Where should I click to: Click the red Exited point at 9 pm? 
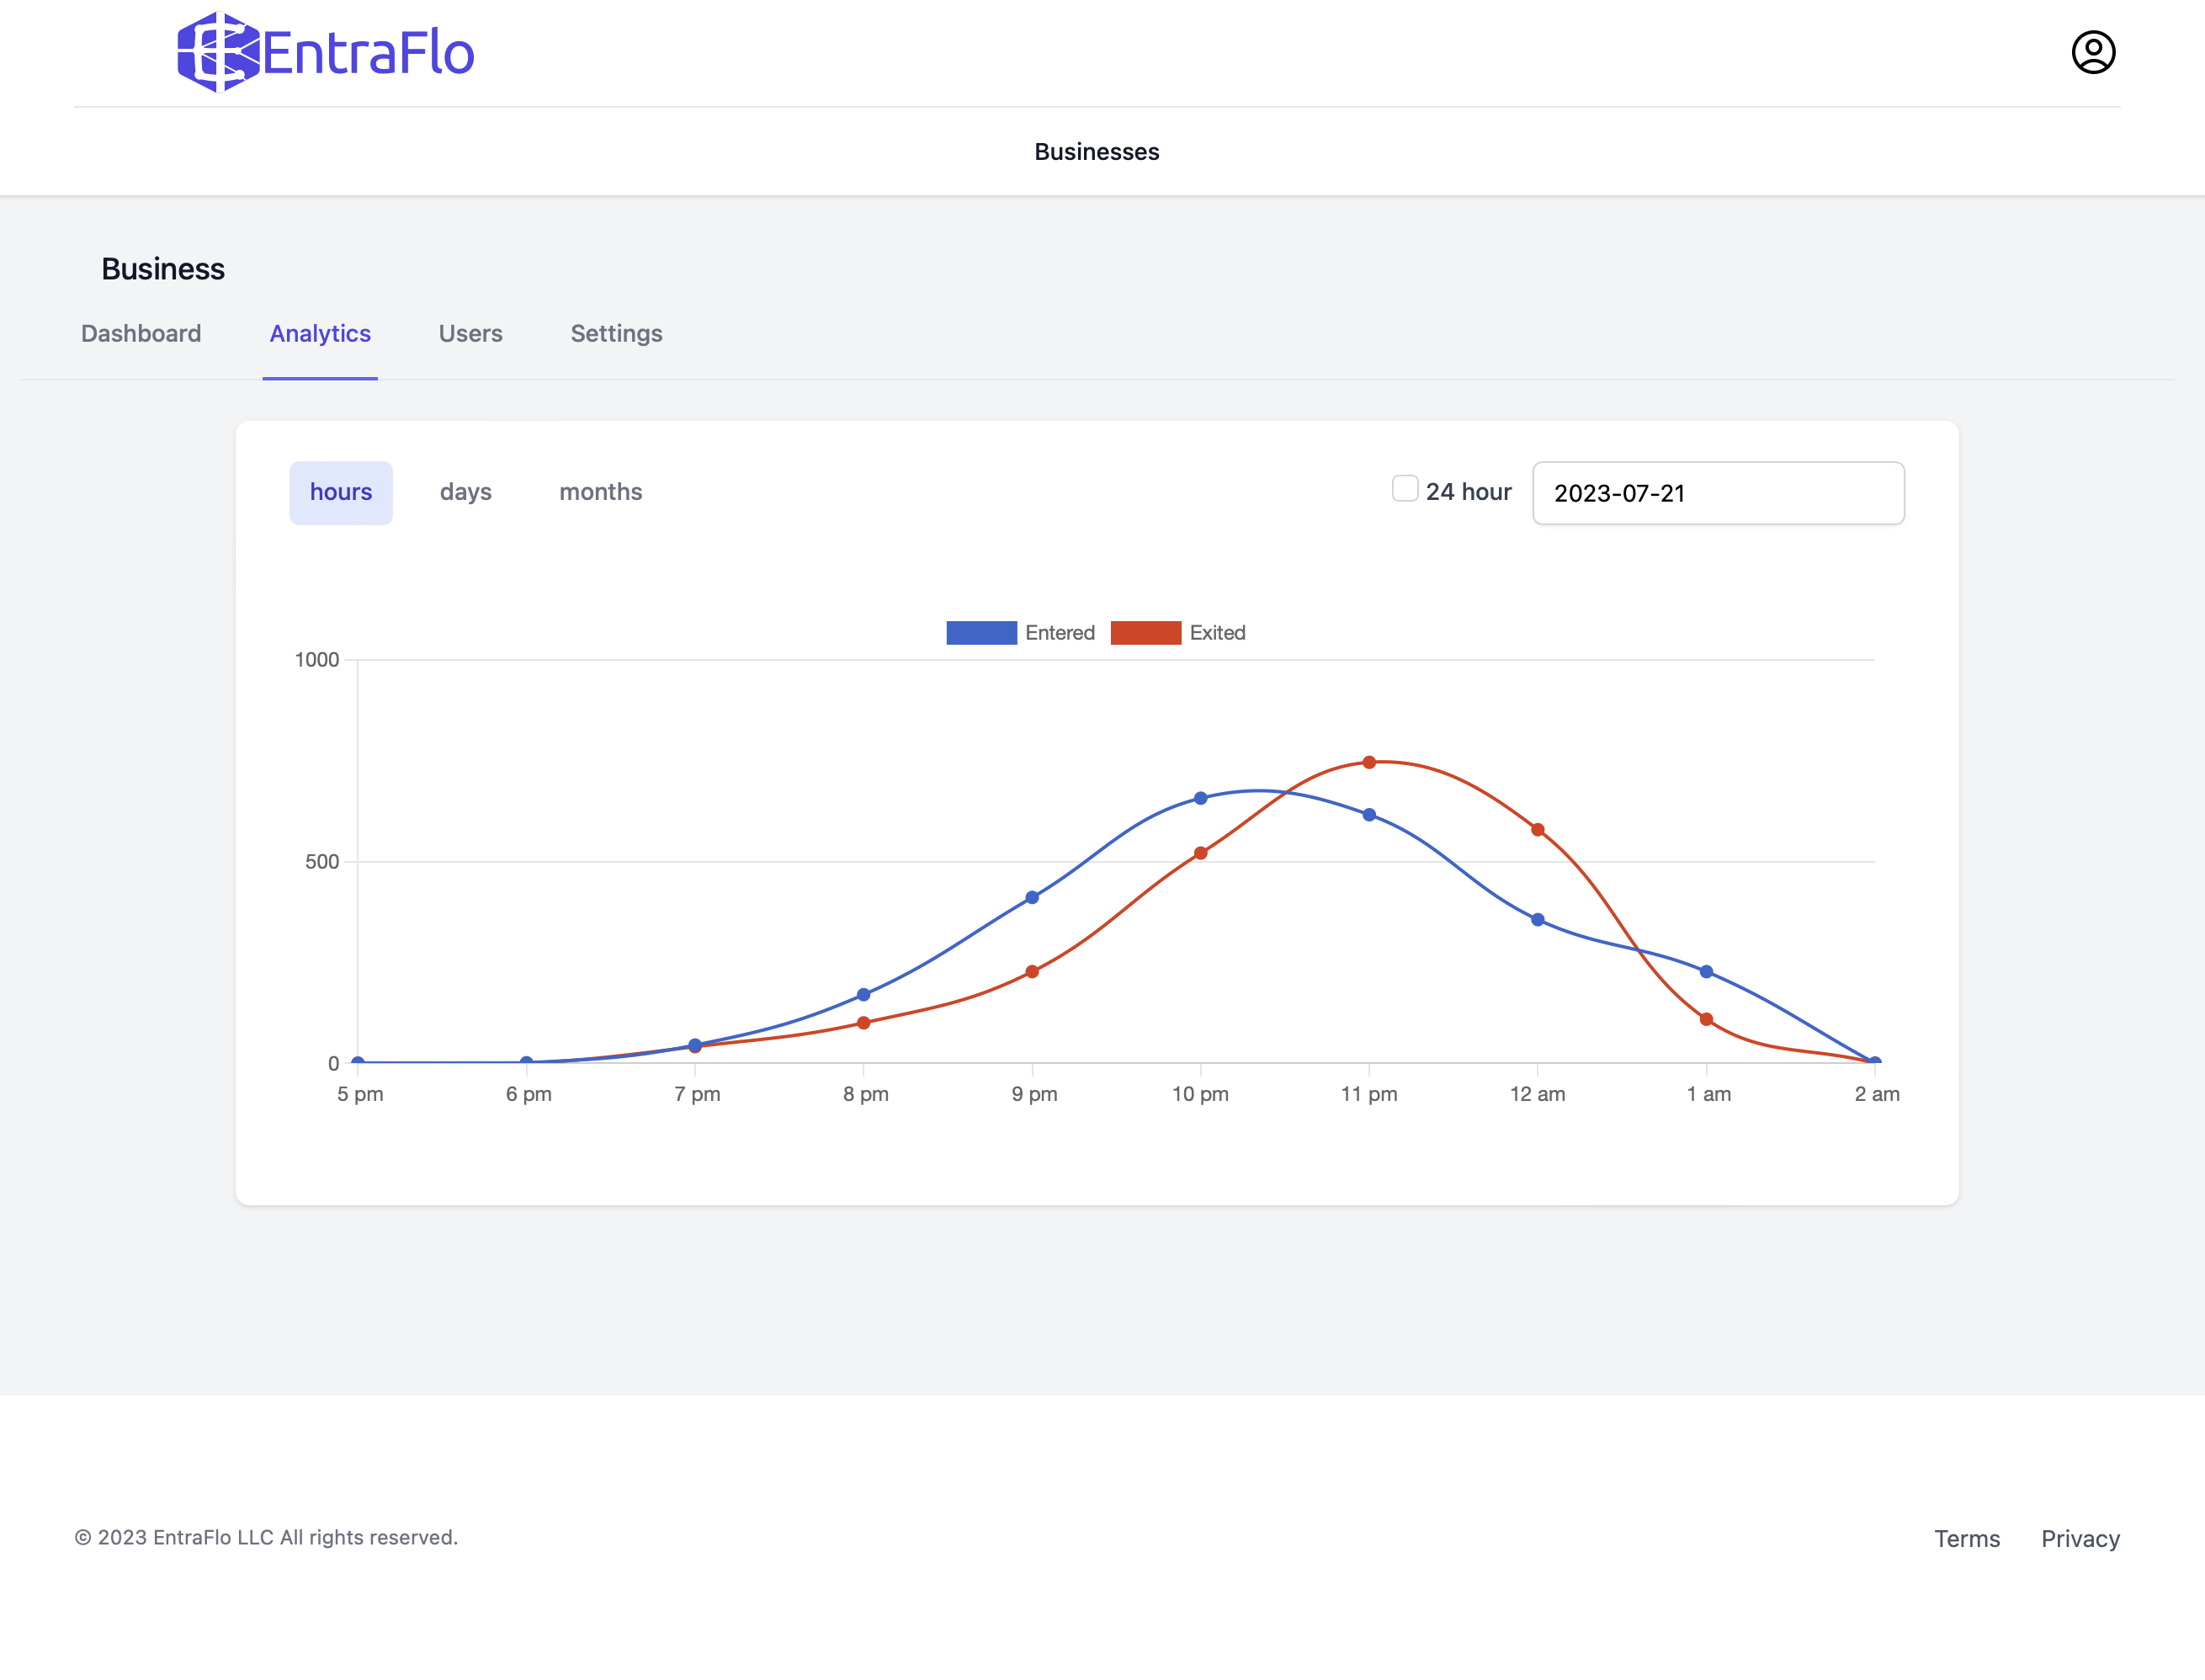click(x=1032, y=972)
